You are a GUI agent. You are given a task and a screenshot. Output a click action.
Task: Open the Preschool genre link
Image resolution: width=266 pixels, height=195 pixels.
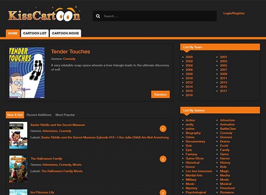click(x=227, y=188)
